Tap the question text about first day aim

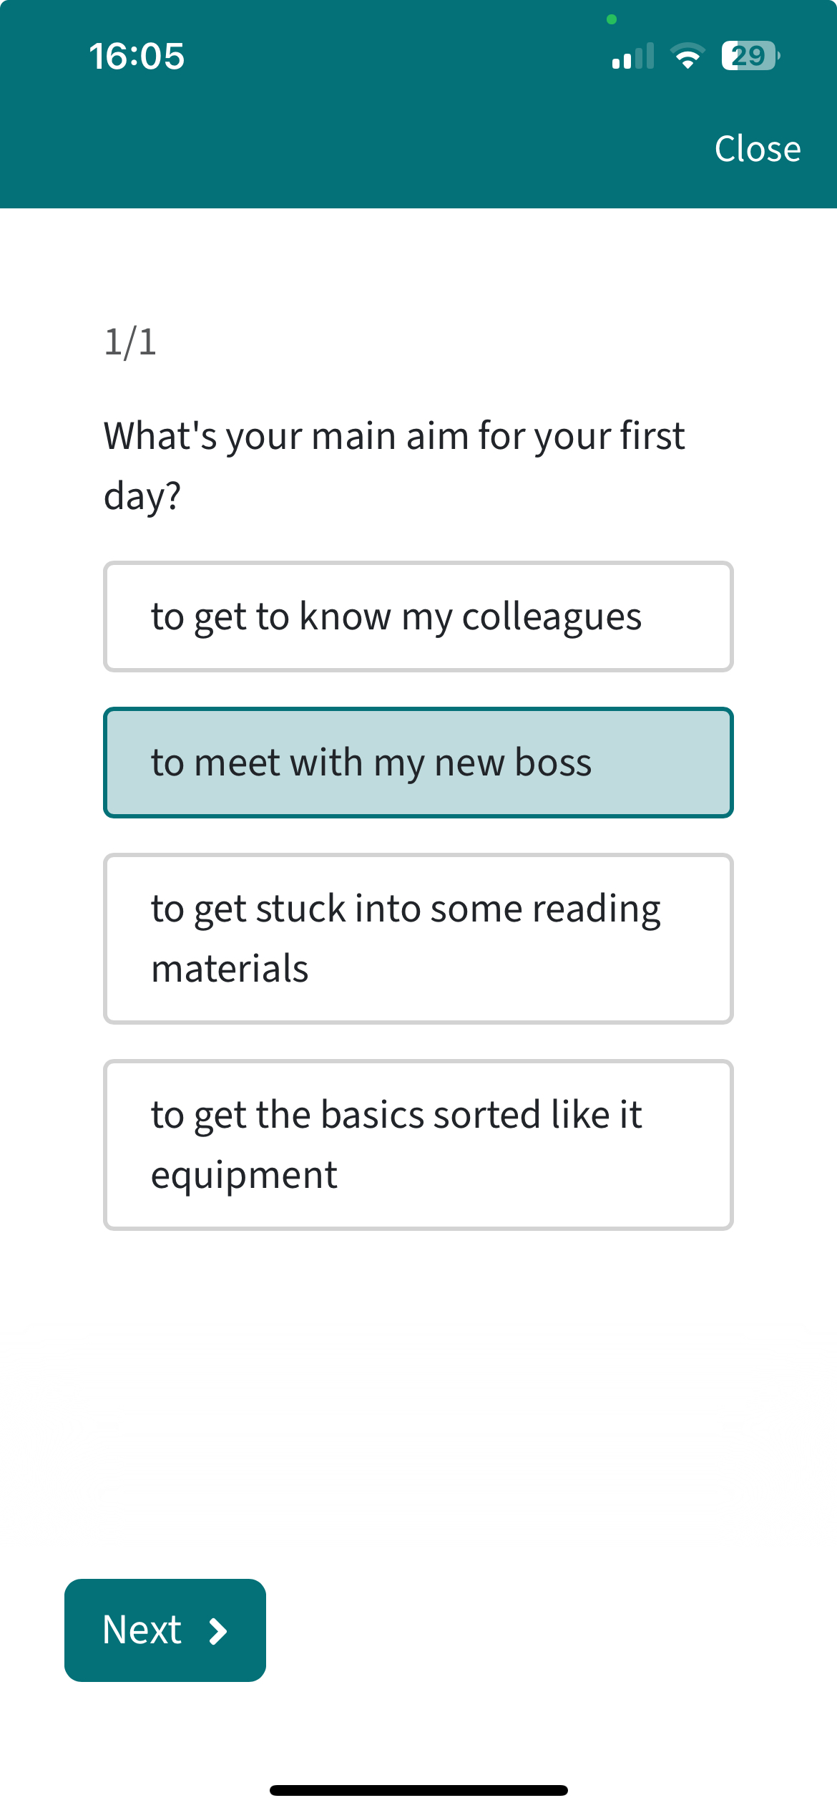pyautogui.click(x=393, y=462)
